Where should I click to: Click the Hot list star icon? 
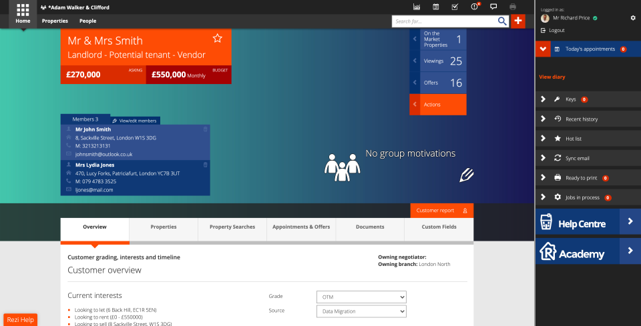coord(558,138)
